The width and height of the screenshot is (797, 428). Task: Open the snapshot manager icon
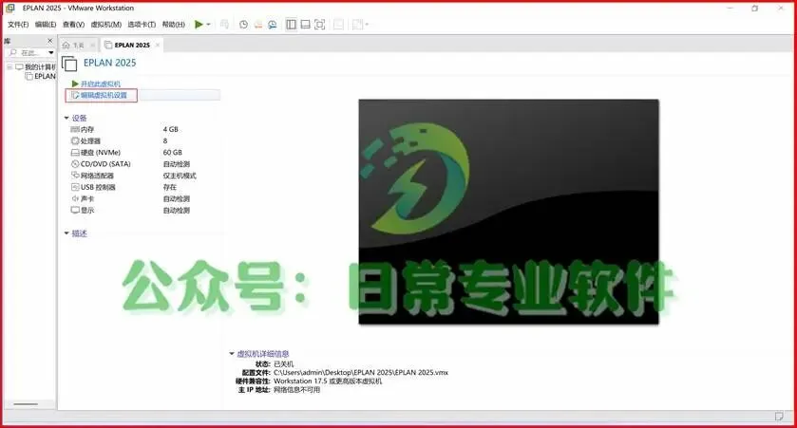click(273, 25)
